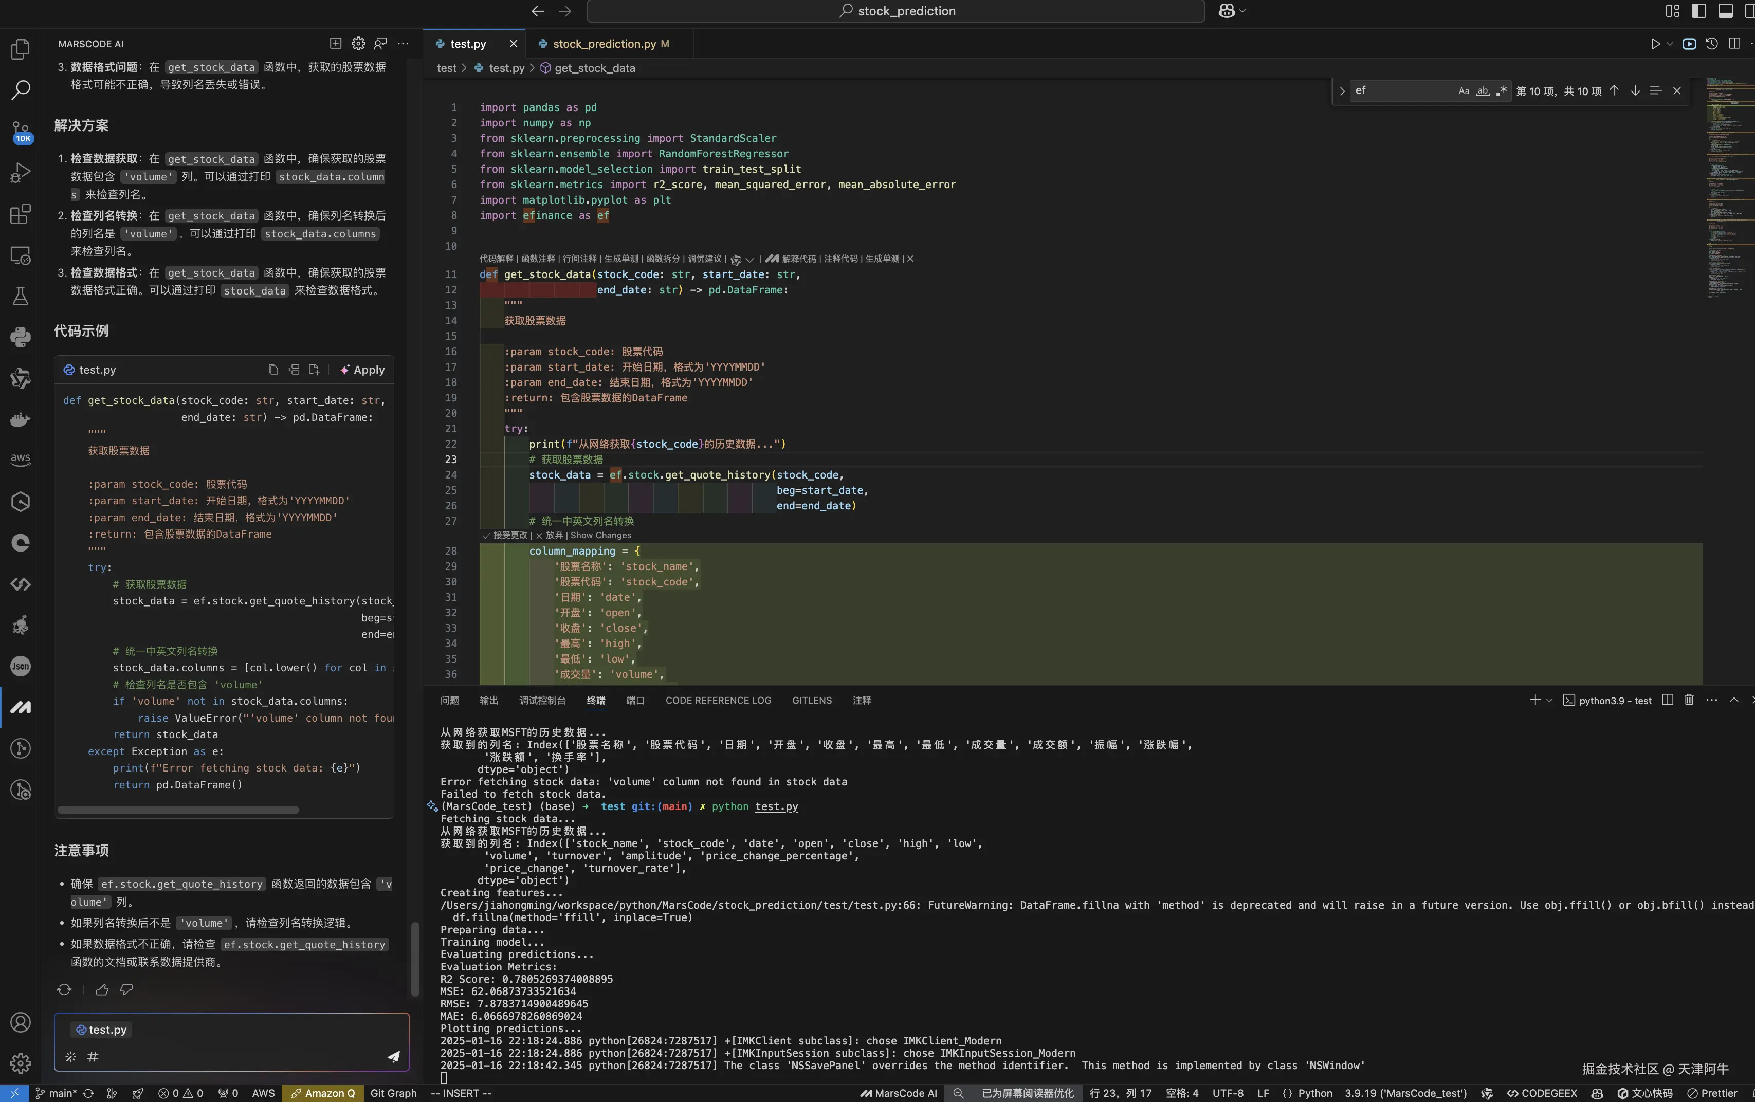Open the Explorer files icon in activity bar

[21, 49]
